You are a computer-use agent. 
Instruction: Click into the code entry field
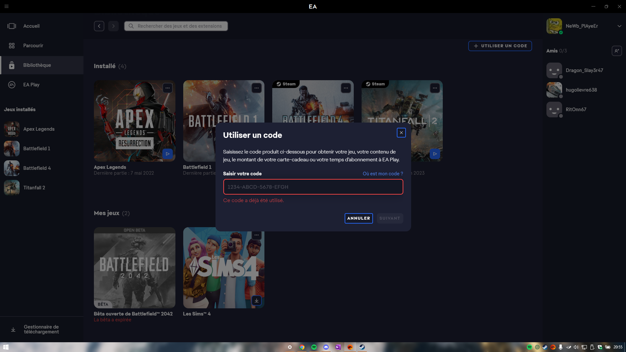313,187
